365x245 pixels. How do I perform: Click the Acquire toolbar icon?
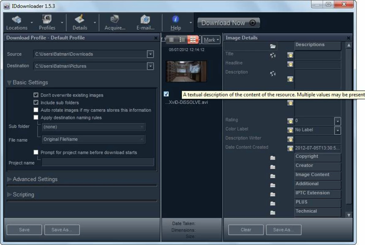tap(115, 23)
